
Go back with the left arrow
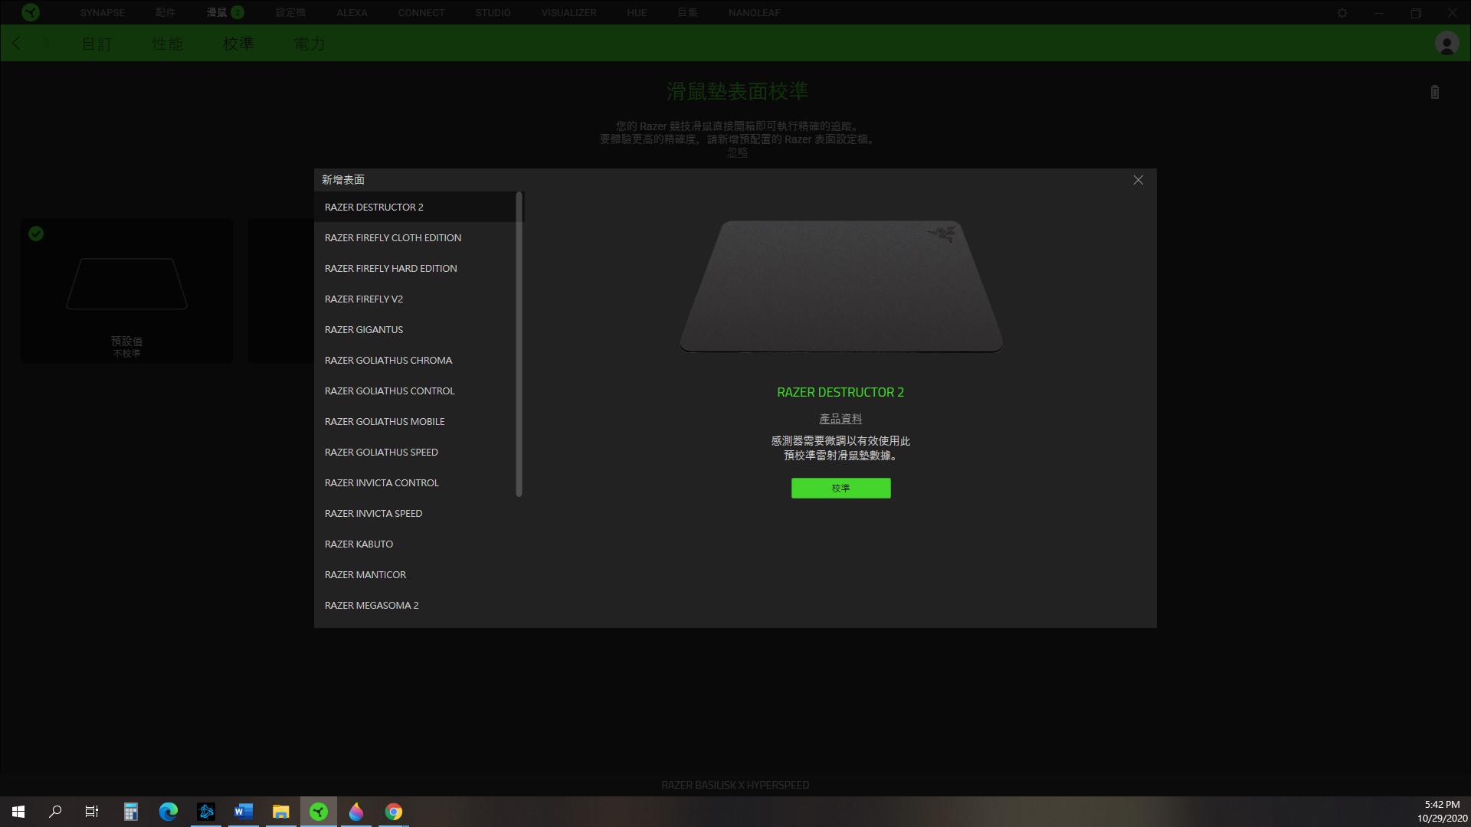(17, 44)
